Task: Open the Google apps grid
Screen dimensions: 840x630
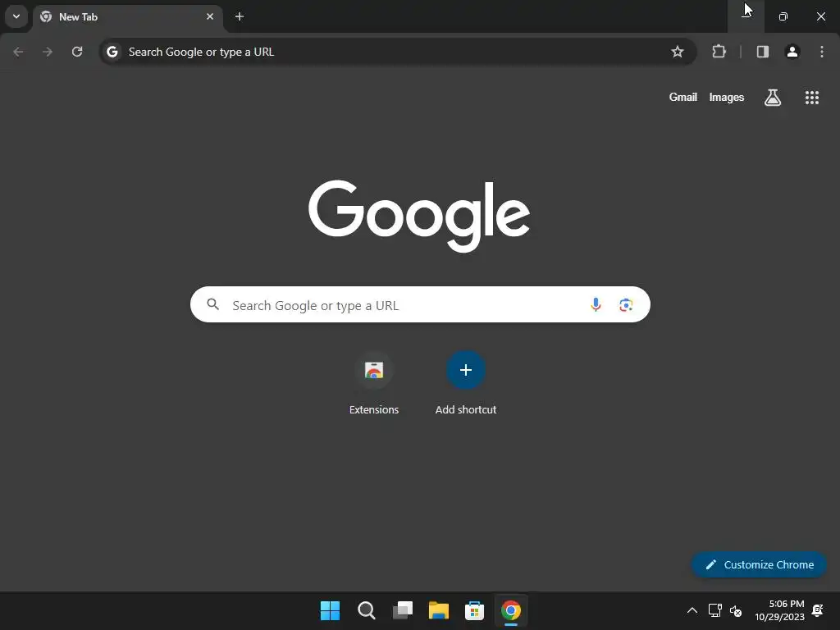Action: pyautogui.click(x=812, y=98)
